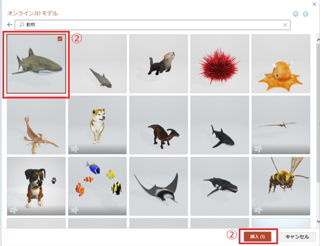Image resolution: width=320 pixels, height=246 pixels.
Task: Click the animation icon on tropical fish
Action: 75,210
